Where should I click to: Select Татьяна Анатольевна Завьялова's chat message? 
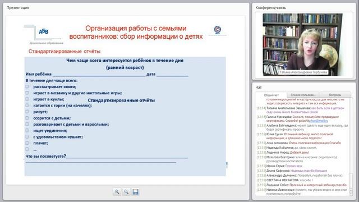coord(301,110)
